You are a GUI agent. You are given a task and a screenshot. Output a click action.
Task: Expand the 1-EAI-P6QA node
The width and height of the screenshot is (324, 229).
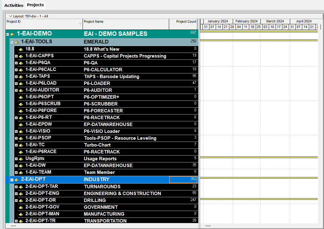pos(16,63)
